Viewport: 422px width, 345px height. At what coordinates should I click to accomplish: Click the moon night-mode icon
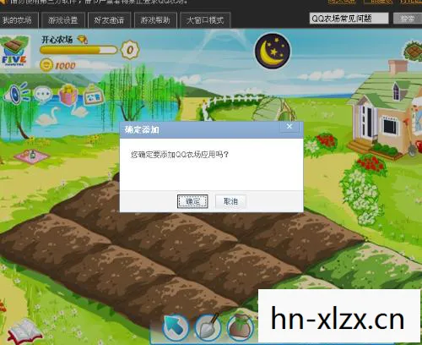(273, 51)
